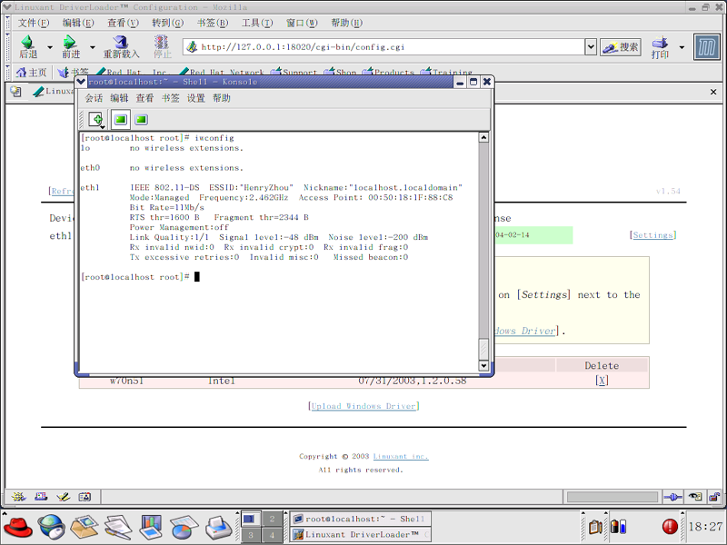Follow the Linuxant inc. link
The image size is (727, 545).
401,457
